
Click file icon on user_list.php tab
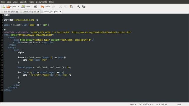[x=42, y=11]
